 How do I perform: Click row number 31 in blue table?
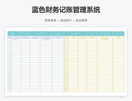point(10,91)
